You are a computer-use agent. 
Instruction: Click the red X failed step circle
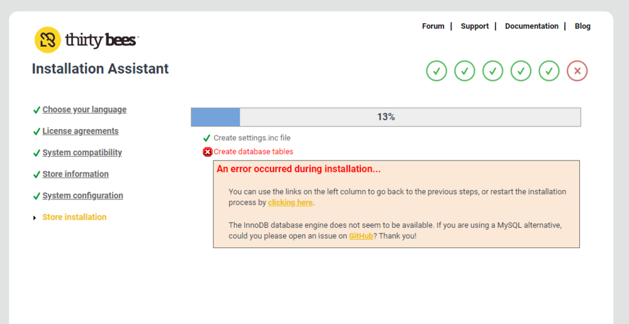pyautogui.click(x=577, y=71)
